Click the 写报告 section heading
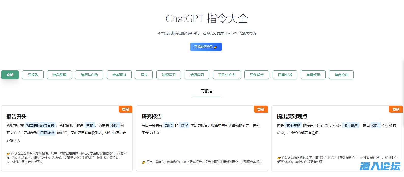The image size is (404, 177). coord(207,91)
